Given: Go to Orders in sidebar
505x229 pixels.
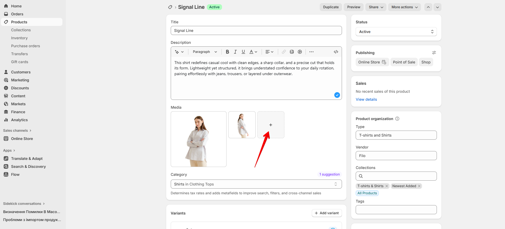Looking at the screenshot, I should pyautogui.click(x=17, y=14).
